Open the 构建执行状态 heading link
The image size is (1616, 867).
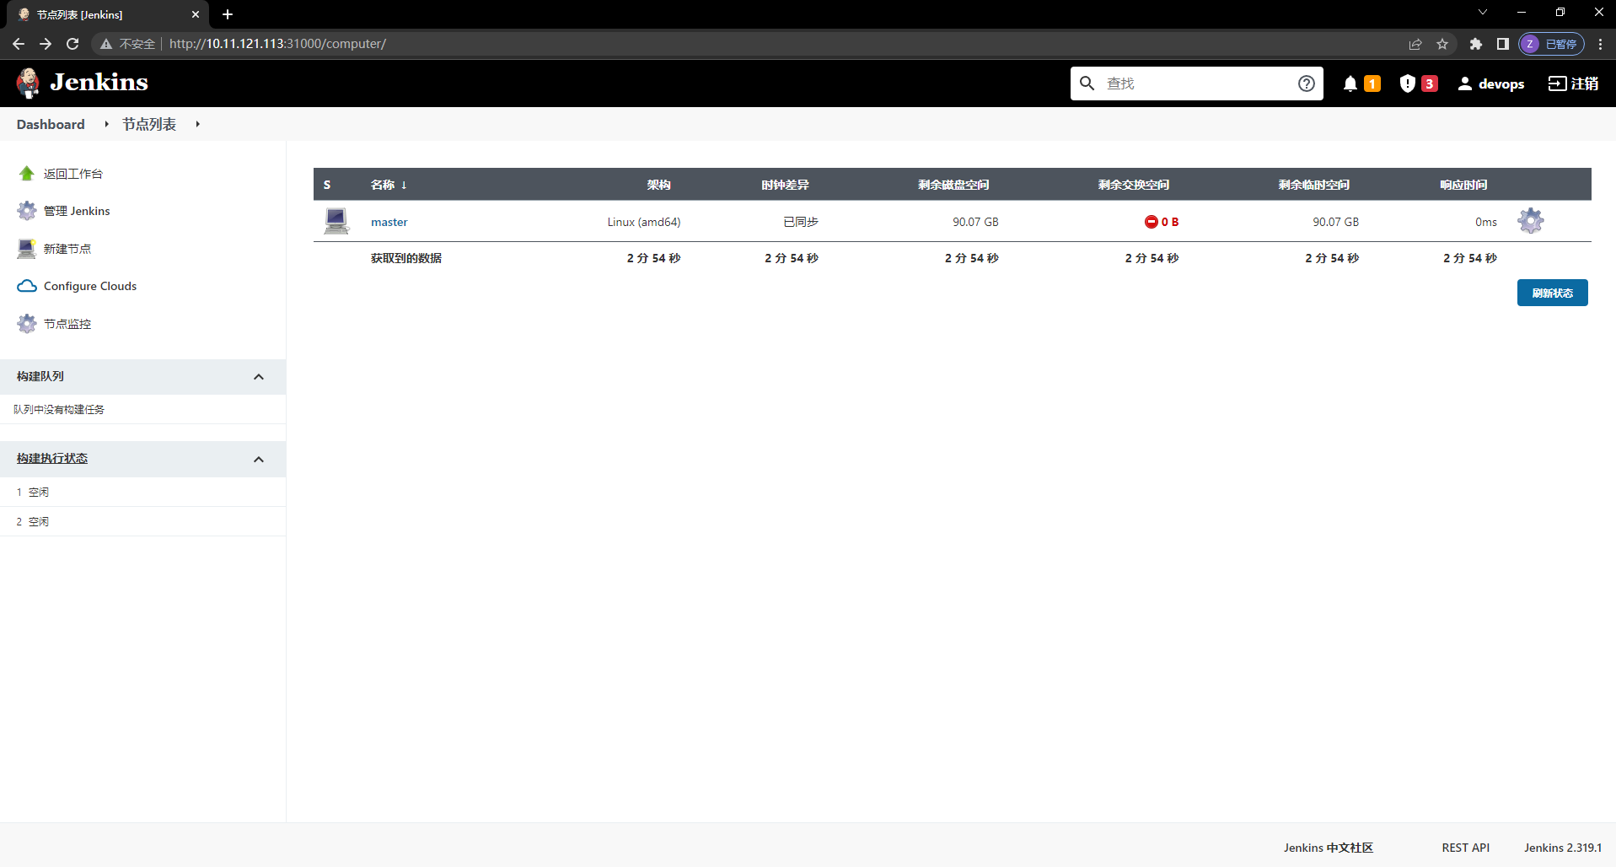[52, 458]
